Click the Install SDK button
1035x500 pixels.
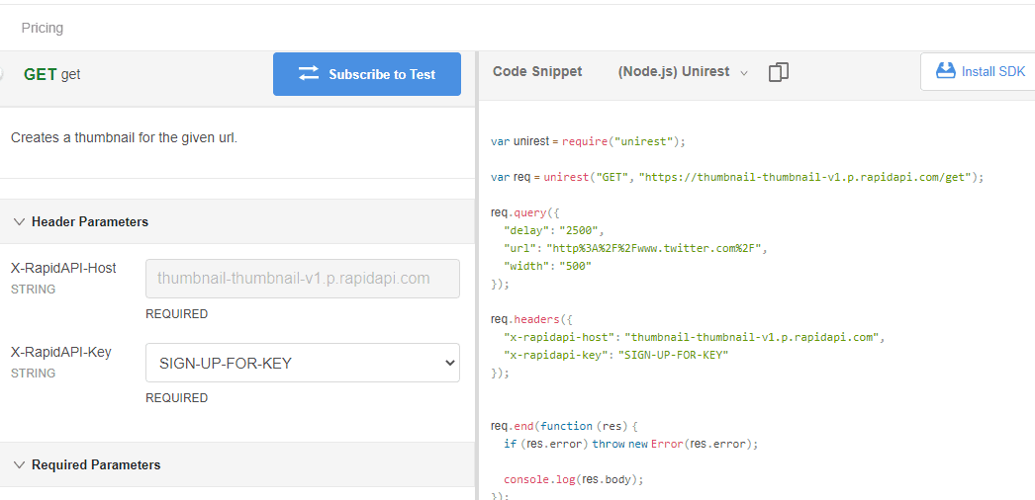(978, 71)
